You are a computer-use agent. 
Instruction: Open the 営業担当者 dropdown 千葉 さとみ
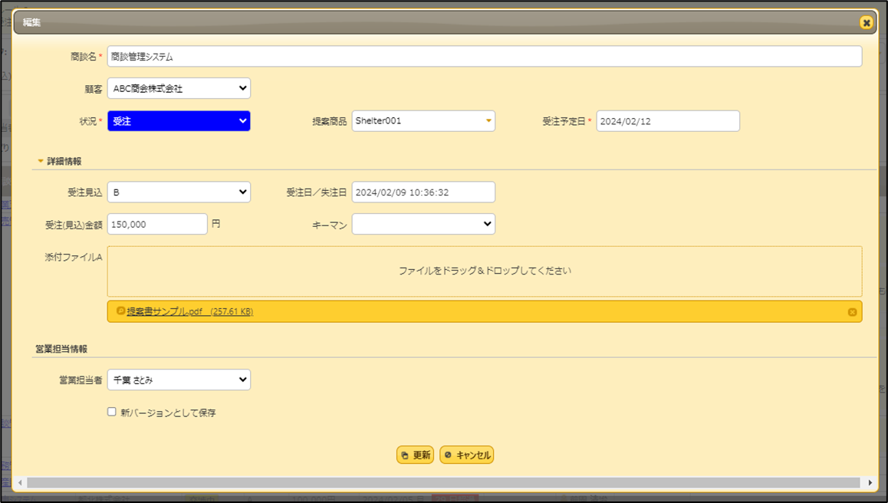click(x=179, y=380)
